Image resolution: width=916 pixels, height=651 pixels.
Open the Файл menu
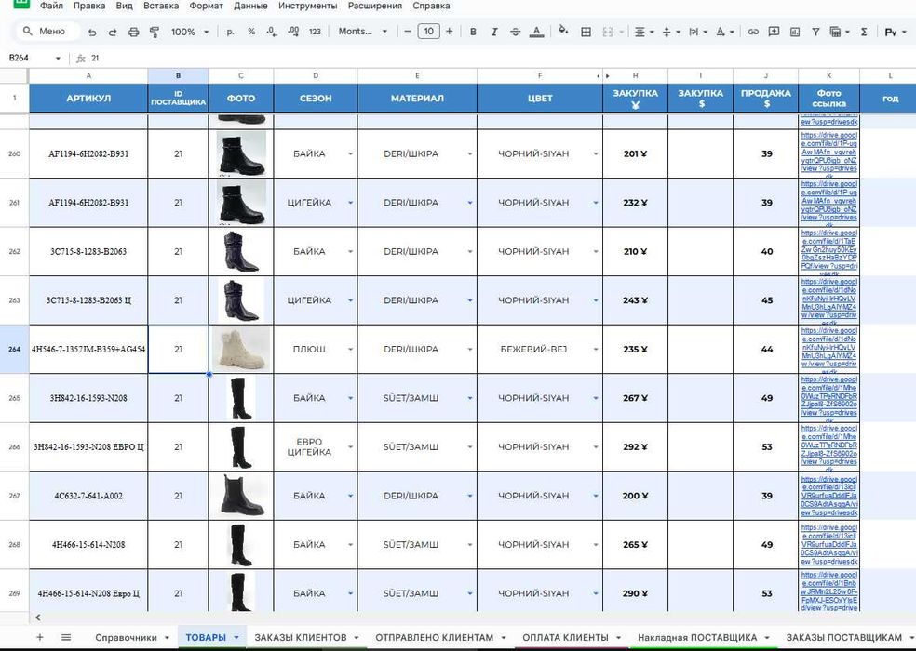(51, 6)
